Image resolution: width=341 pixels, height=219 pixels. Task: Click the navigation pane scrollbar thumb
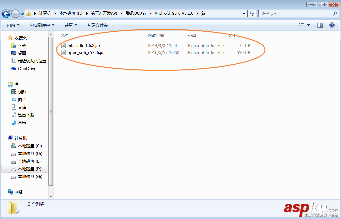point(51,111)
